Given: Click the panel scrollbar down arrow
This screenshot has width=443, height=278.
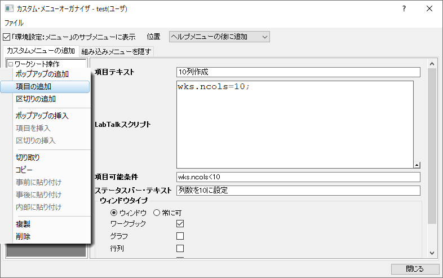Looking at the screenshot, I should (x=432, y=253).
